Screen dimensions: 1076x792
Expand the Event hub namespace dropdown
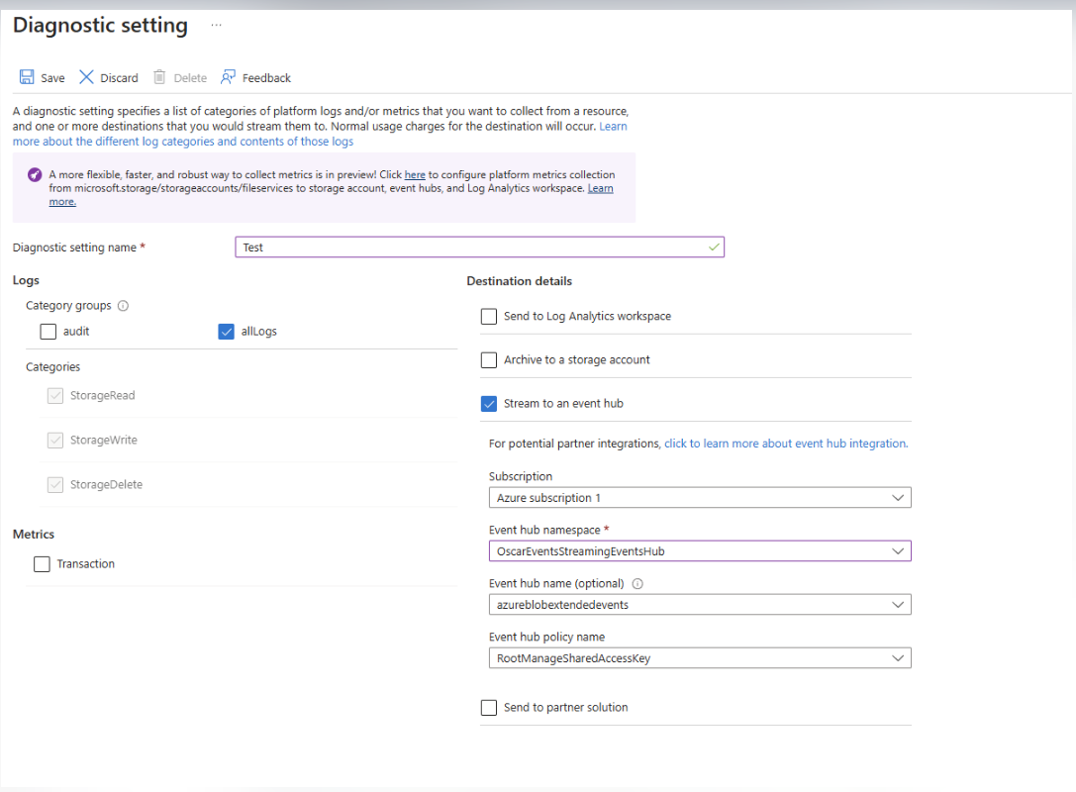click(x=699, y=551)
